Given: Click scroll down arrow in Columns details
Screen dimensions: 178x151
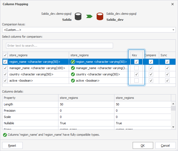Looking at the screenshot, I should pyautogui.click(x=173, y=127).
